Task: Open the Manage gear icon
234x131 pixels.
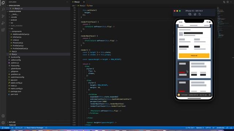Action: click(3, 123)
